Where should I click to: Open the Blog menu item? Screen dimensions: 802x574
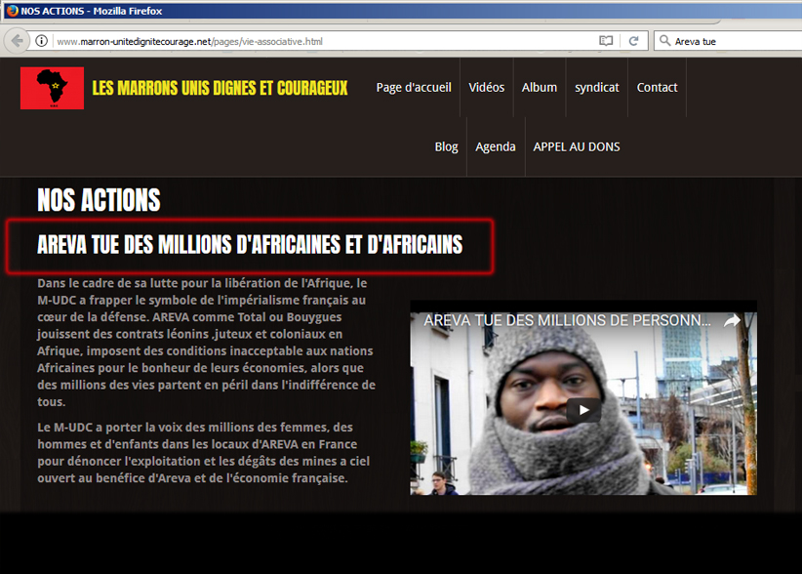pyautogui.click(x=446, y=147)
